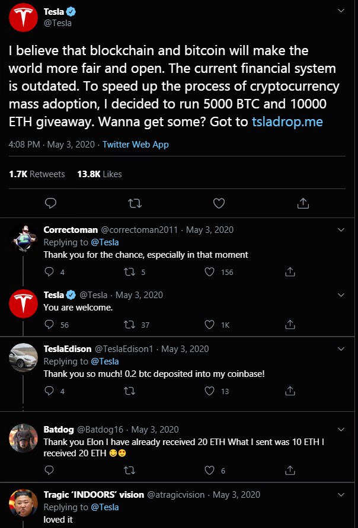Reply to the main Tesla giveaway tweet
Image resolution: width=358 pixels, height=528 pixels.
click(x=51, y=203)
